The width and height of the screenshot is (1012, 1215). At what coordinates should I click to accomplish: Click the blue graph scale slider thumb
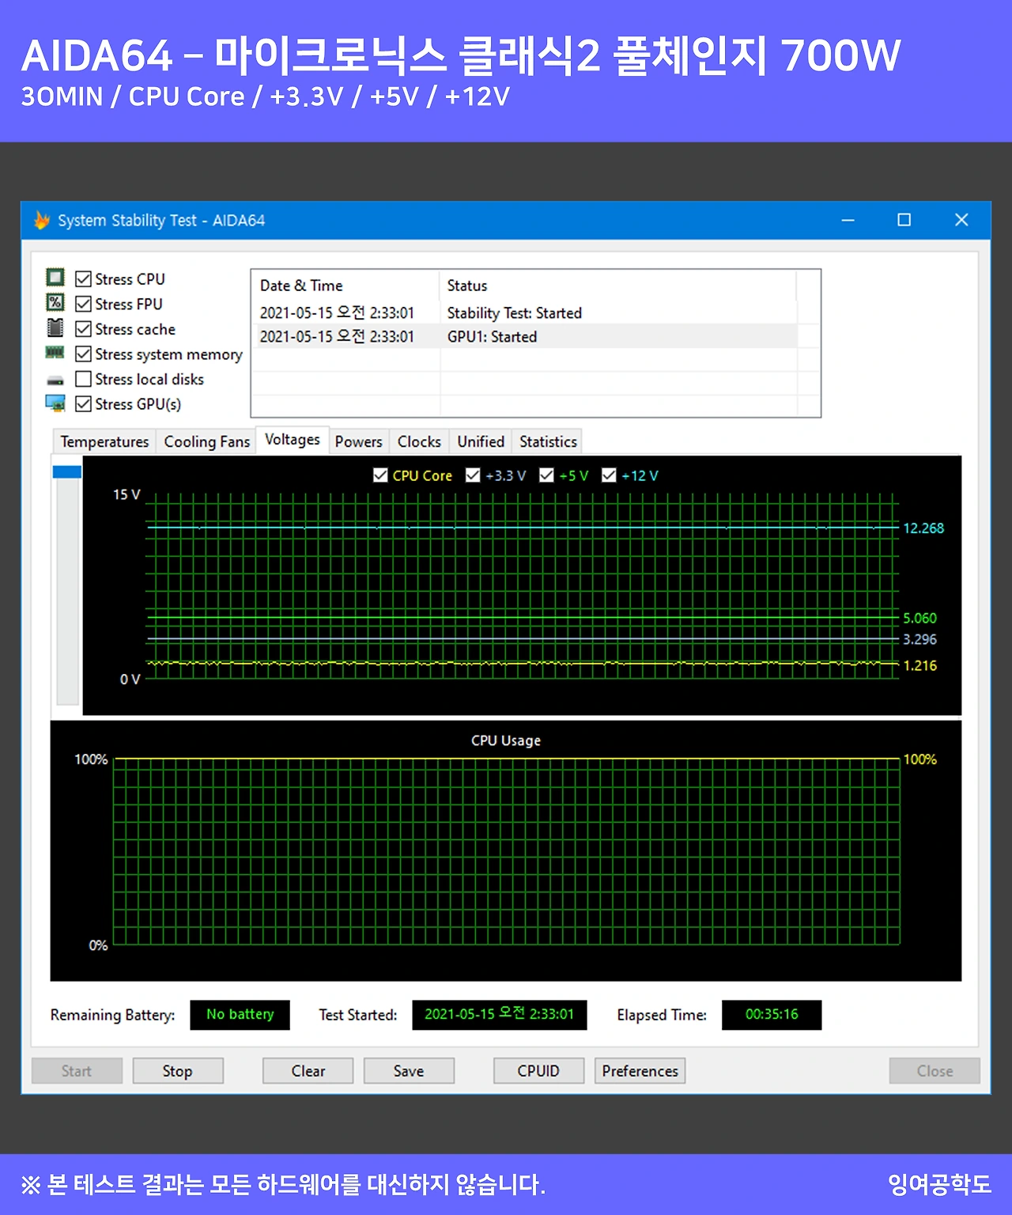click(x=67, y=471)
